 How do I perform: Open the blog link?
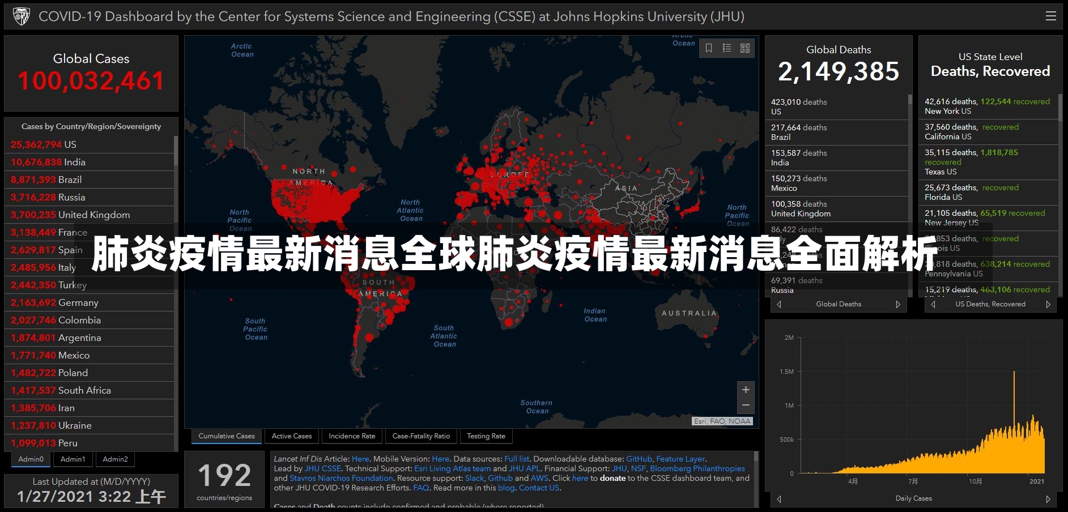click(x=506, y=488)
